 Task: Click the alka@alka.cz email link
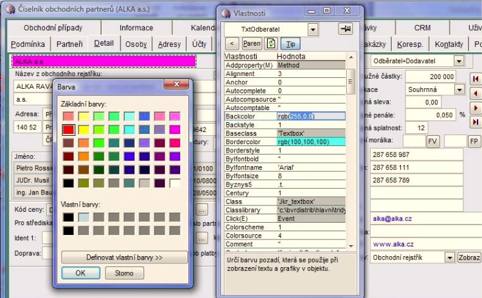click(x=393, y=219)
